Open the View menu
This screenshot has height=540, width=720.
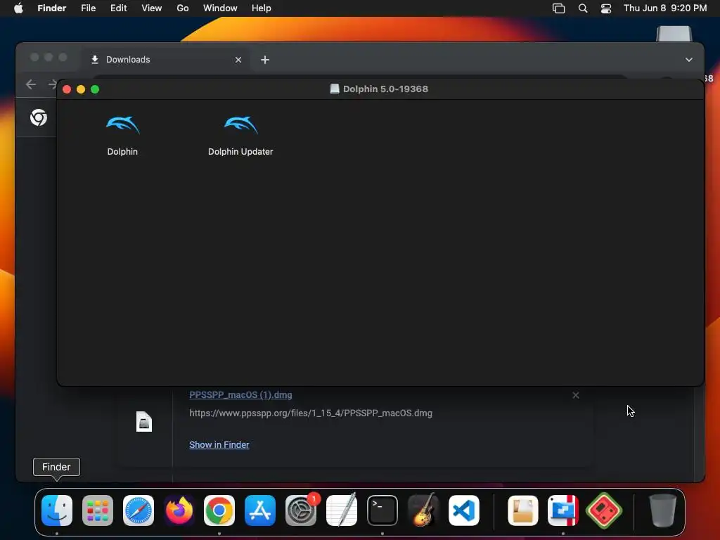click(152, 8)
